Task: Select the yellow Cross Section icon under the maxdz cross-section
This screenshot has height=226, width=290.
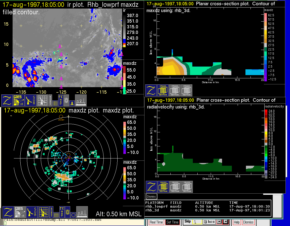Action: (163, 90)
